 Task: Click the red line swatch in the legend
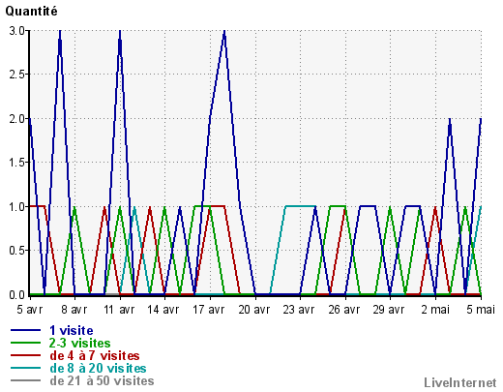tap(26, 355)
